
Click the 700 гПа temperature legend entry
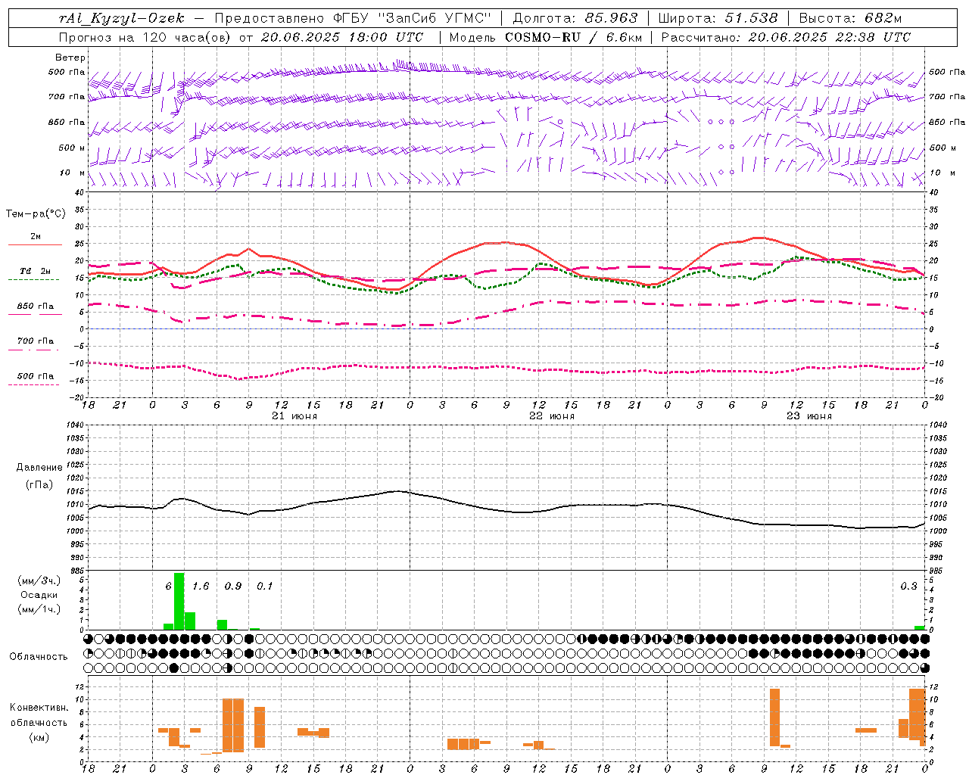tap(36, 341)
